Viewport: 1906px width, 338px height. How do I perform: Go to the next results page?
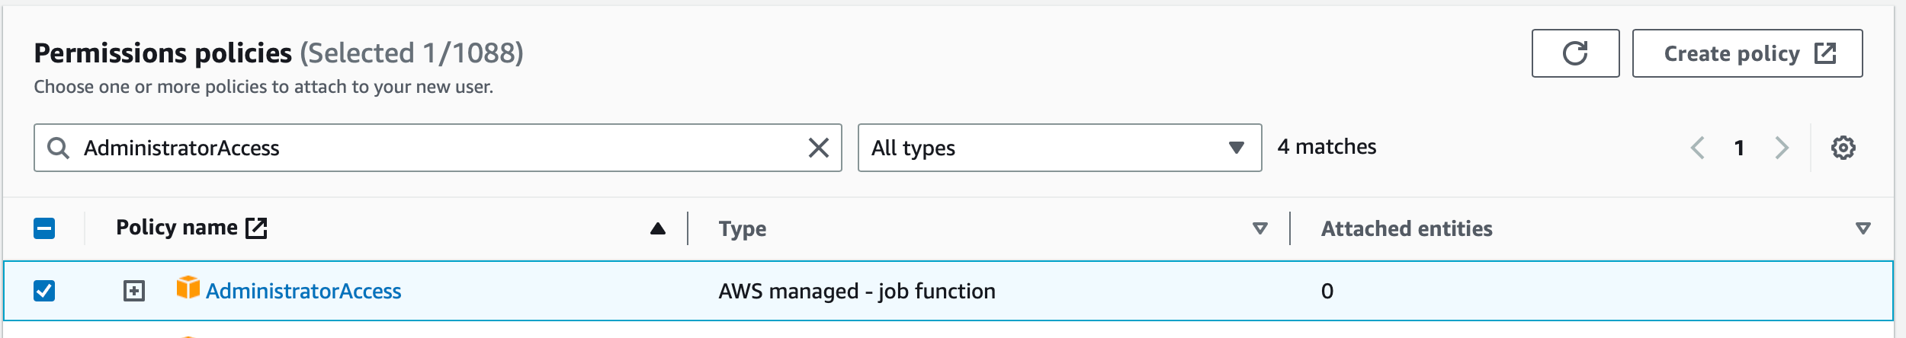point(1781,148)
